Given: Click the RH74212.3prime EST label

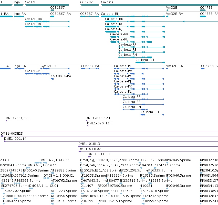Looking at the screenshot, I should (167, 165).
